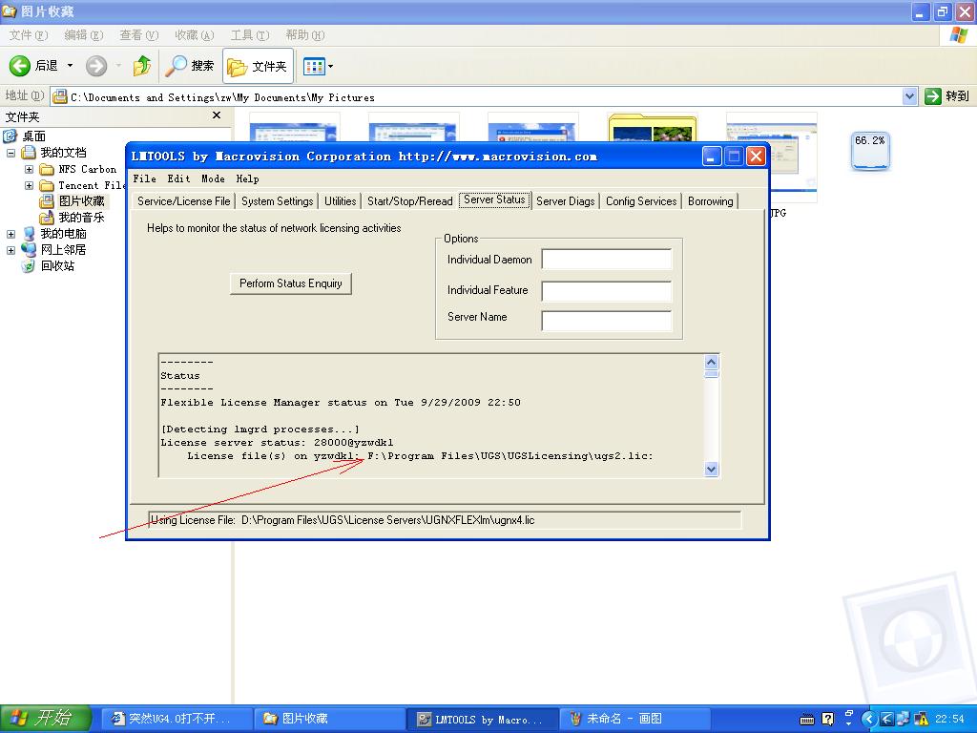The width and height of the screenshot is (977, 733).
Task: Open the View menu in Explorer window
Action: tap(139, 35)
